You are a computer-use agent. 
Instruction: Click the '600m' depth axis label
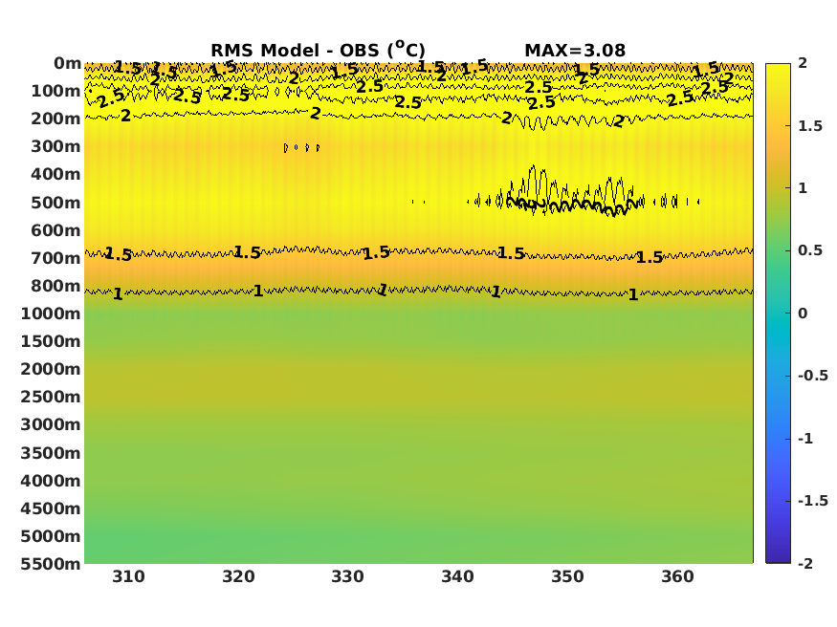(55, 231)
